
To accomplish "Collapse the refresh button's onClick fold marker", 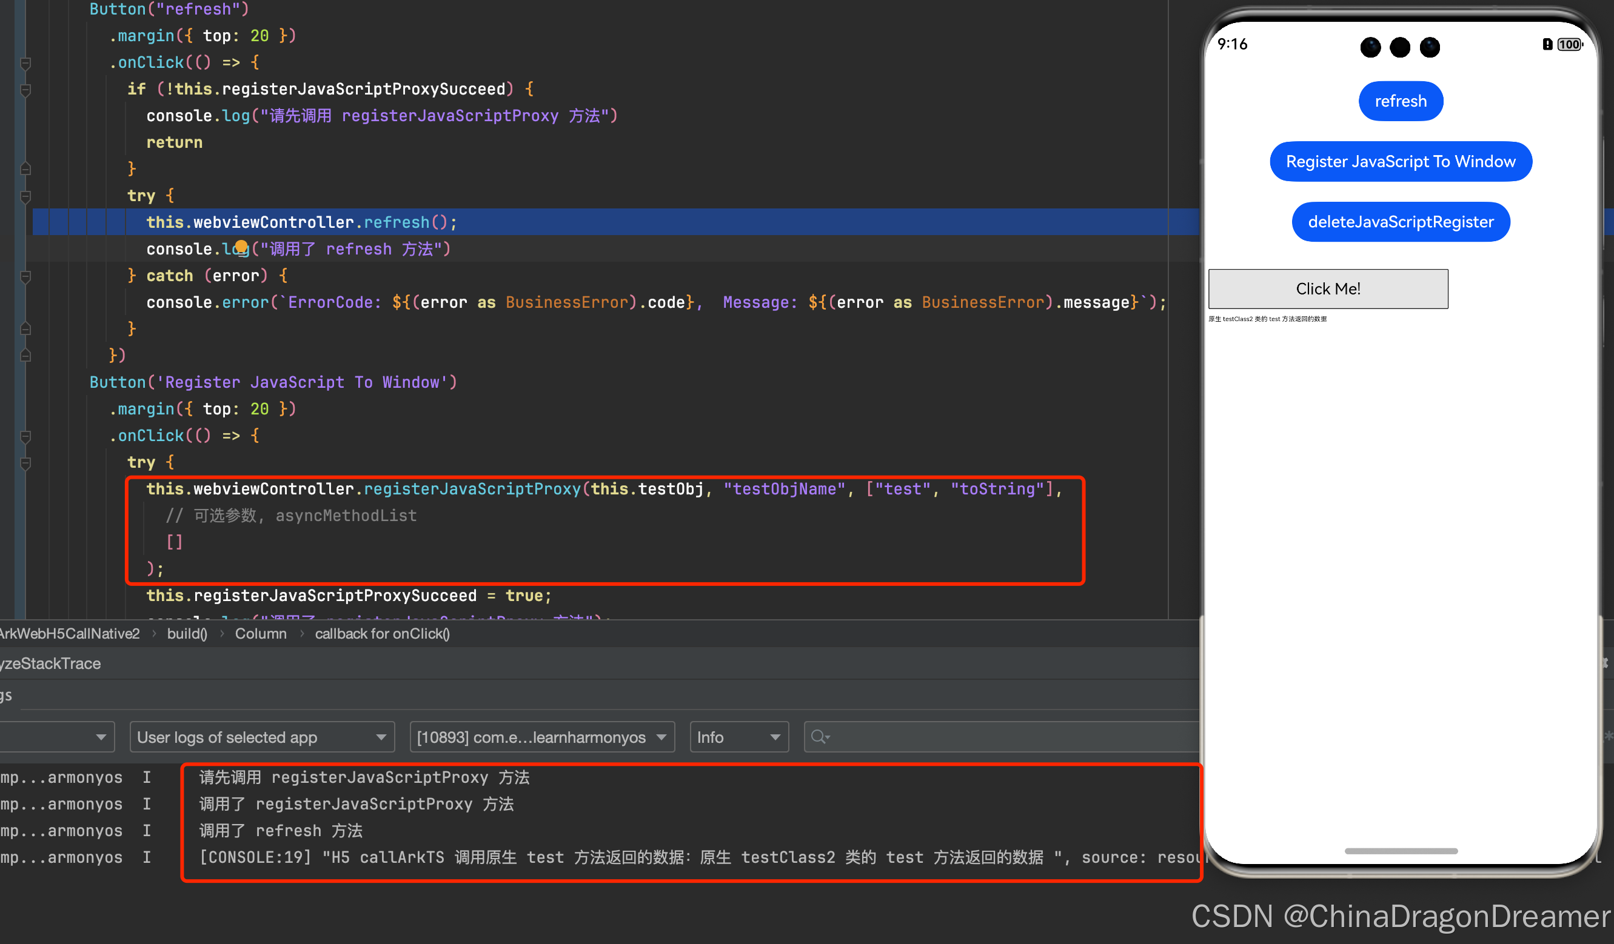I will pos(25,63).
